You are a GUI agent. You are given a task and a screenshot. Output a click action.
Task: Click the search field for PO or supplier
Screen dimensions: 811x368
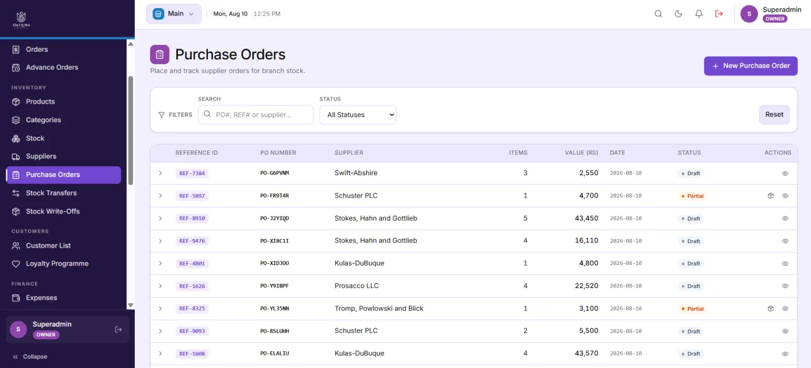[256, 115]
